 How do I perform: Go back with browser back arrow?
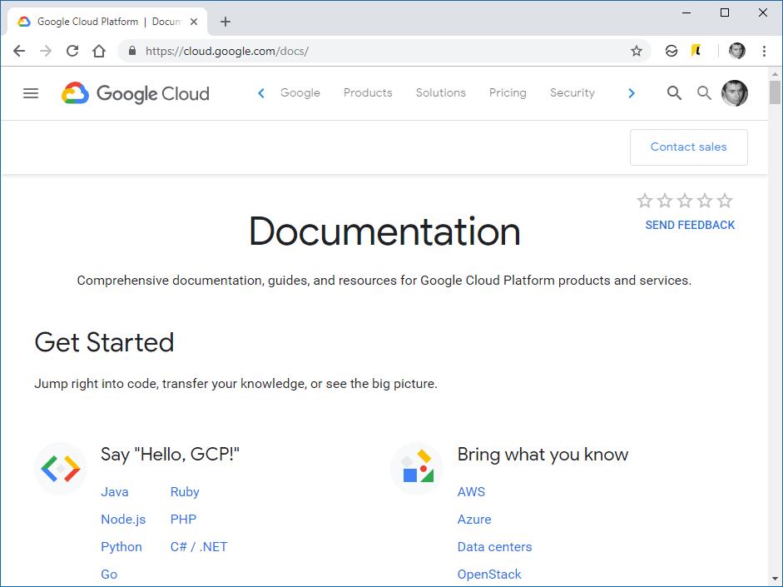(x=19, y=51)
